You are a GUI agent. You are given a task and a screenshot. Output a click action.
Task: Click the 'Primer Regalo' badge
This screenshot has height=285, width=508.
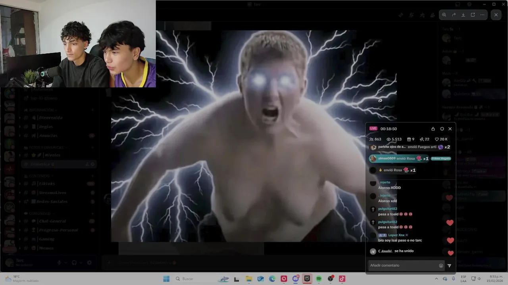[441, 158]
